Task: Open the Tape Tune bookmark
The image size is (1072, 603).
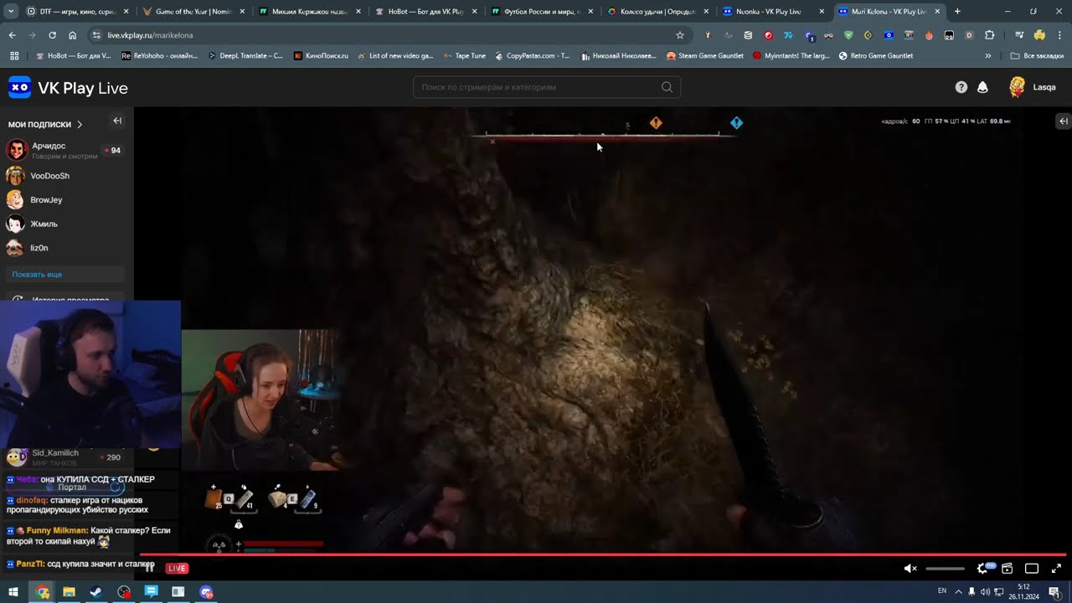Action: point(463,56)
